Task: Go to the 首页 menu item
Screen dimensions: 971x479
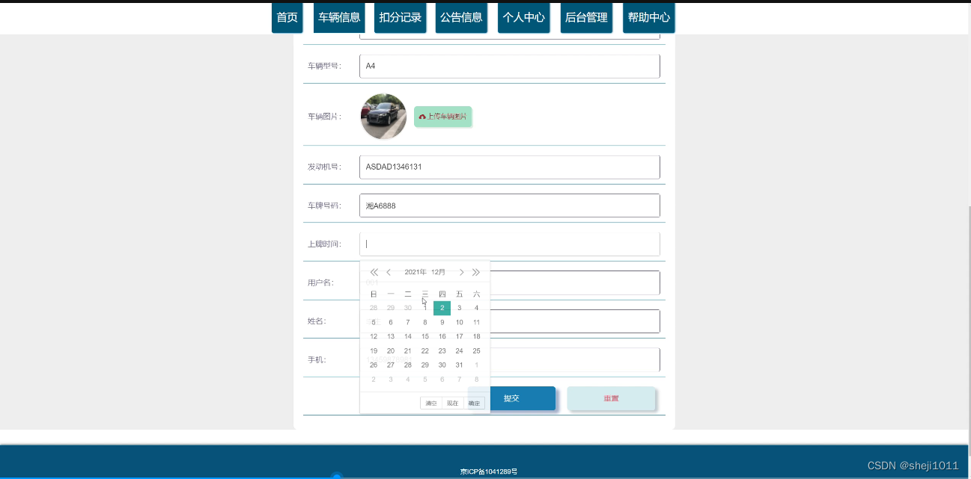Action: 287,18
